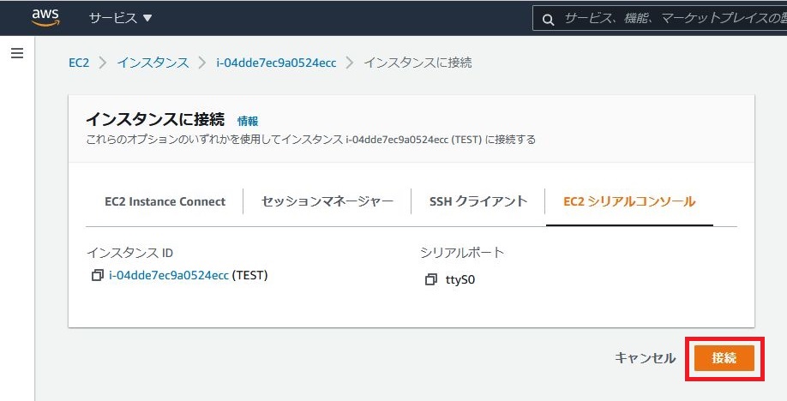Viewport: 787px width, 401px height.
Task: Select EC2 シリアルコンソール tab
Action: (629, 201)
